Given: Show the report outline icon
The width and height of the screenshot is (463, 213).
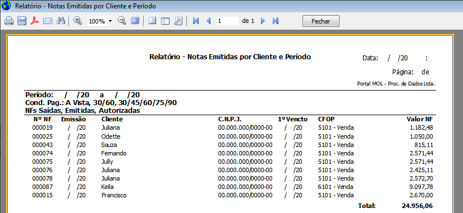Looking at the screenshot, I should click(152, 21).
